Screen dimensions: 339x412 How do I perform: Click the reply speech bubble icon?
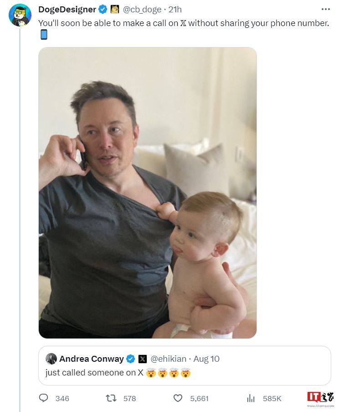pos(44,398)
